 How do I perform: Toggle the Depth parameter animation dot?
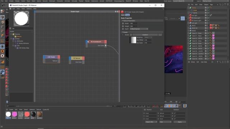pos(123,29)
